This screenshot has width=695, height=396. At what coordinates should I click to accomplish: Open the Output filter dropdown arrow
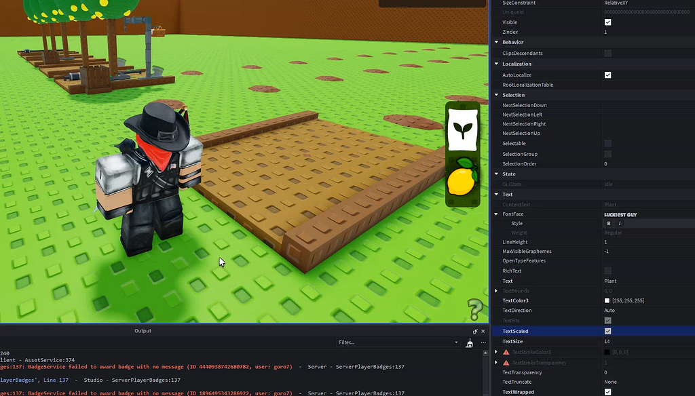pos(456,342)
